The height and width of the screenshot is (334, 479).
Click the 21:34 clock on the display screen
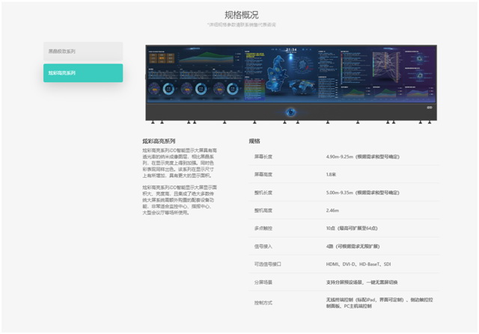coord(291,50)
